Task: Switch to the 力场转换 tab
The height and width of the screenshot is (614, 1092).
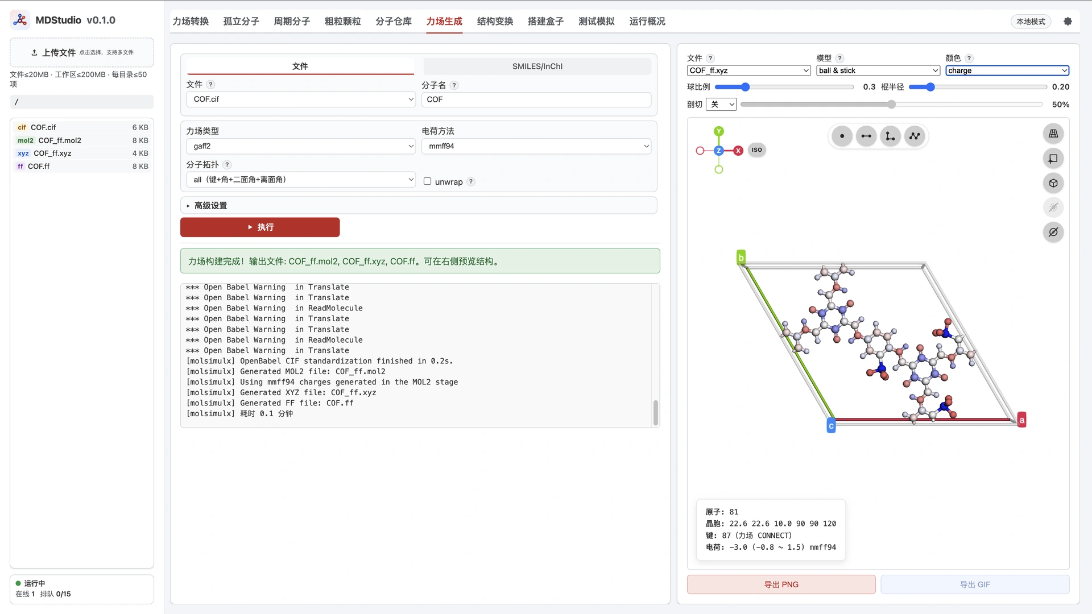Action: [x=191, y=22]
